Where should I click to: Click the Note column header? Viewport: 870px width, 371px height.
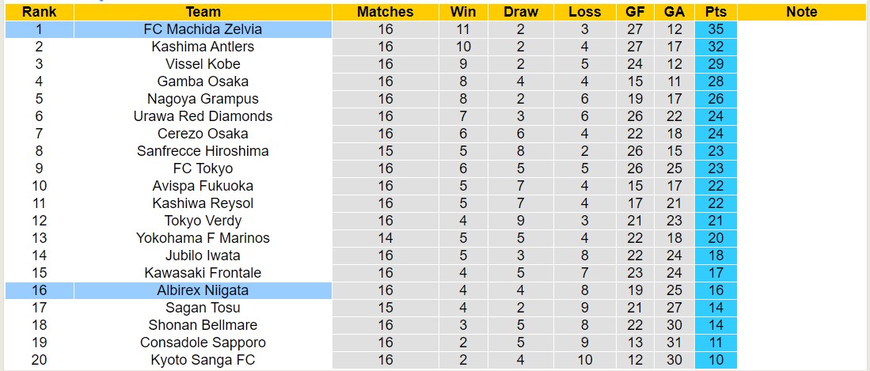click(801, 12)
